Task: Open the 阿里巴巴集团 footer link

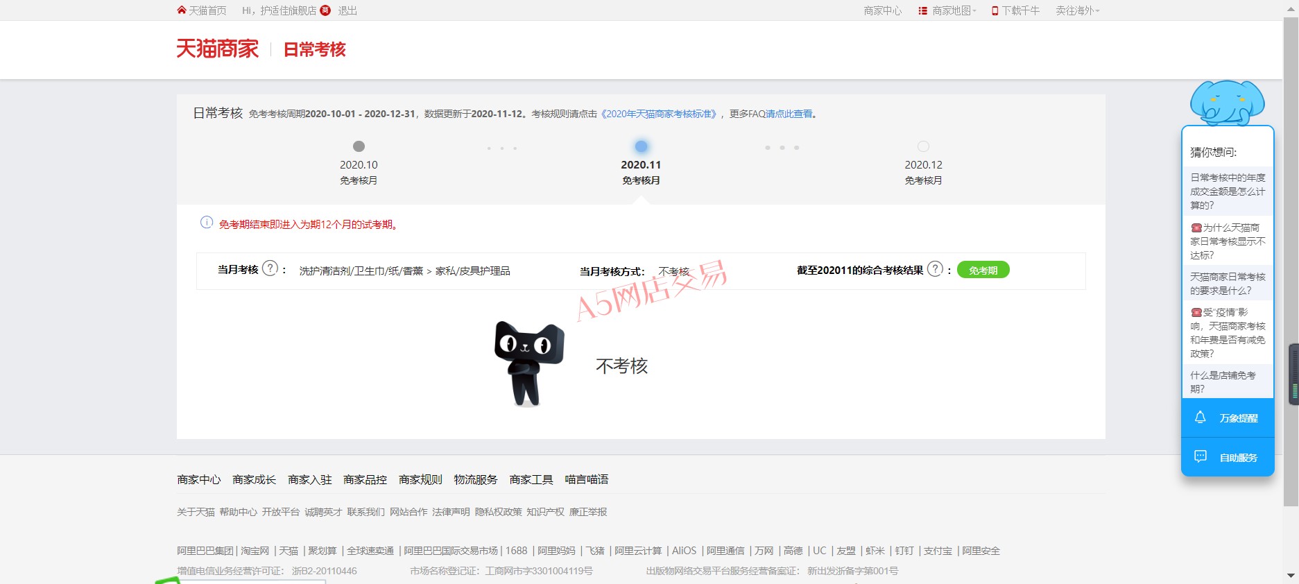Action: point(205,551)
